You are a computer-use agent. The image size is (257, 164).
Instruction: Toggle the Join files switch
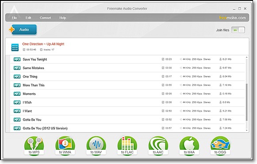pyautogui.click(x=238, y=30)
